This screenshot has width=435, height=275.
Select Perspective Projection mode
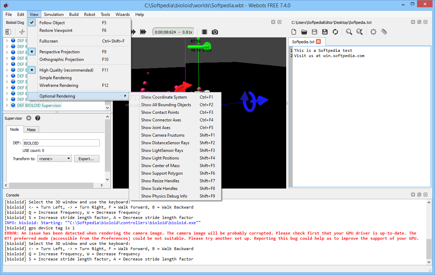(x=79, y=52)
